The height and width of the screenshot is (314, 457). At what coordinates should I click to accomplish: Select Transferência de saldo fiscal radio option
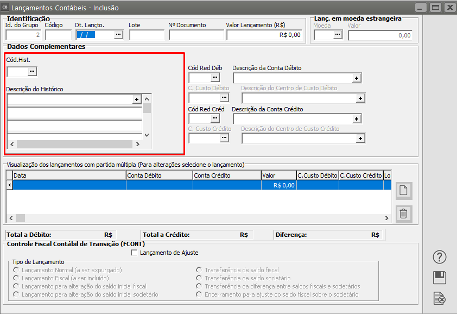tap(200, 270)
